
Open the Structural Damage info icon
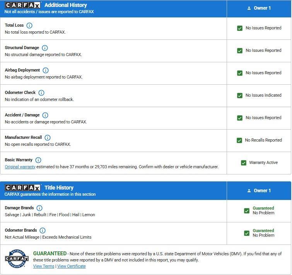[x=45, y=48]
